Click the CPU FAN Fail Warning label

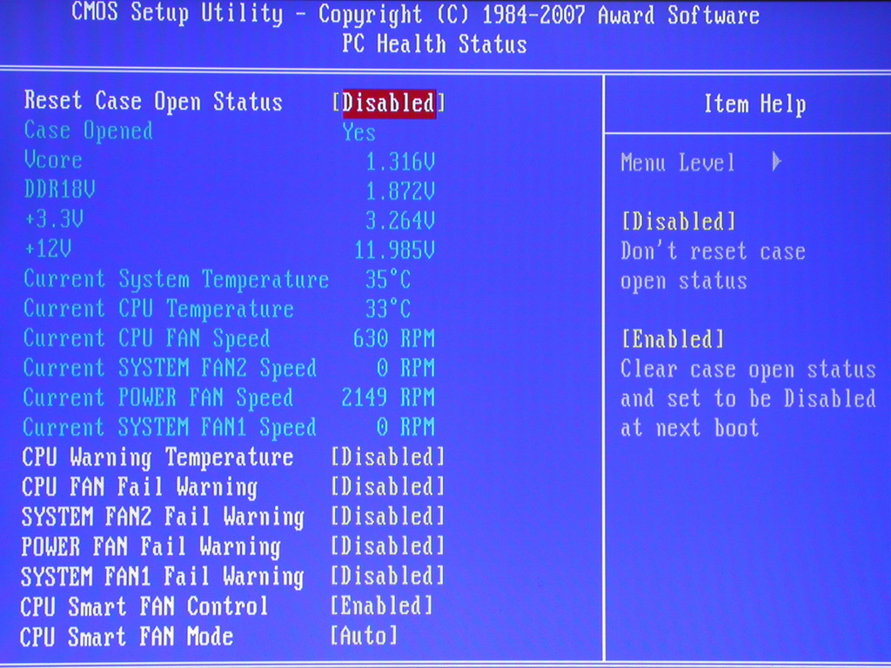(x=139, y=488)
